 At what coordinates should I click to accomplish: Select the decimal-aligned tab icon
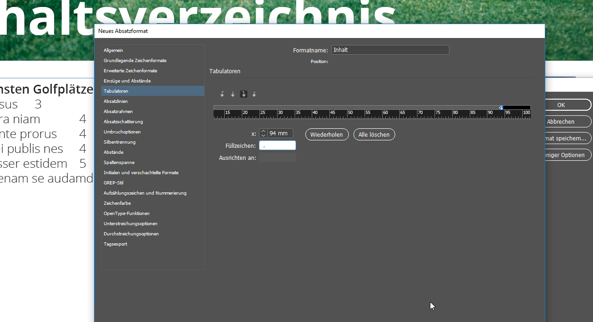pos(254,94)
